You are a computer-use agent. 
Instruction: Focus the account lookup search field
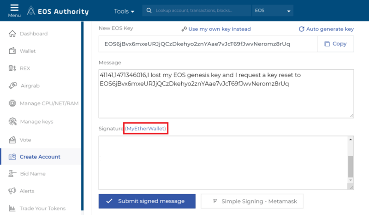click(196, 11)
